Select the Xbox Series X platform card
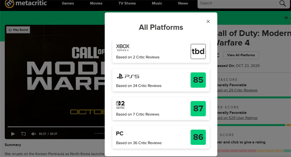 [161, 51]
